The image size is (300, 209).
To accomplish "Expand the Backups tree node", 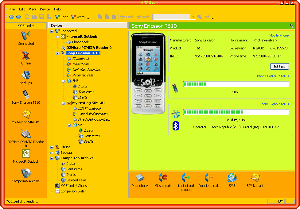I will click(52, 153).
